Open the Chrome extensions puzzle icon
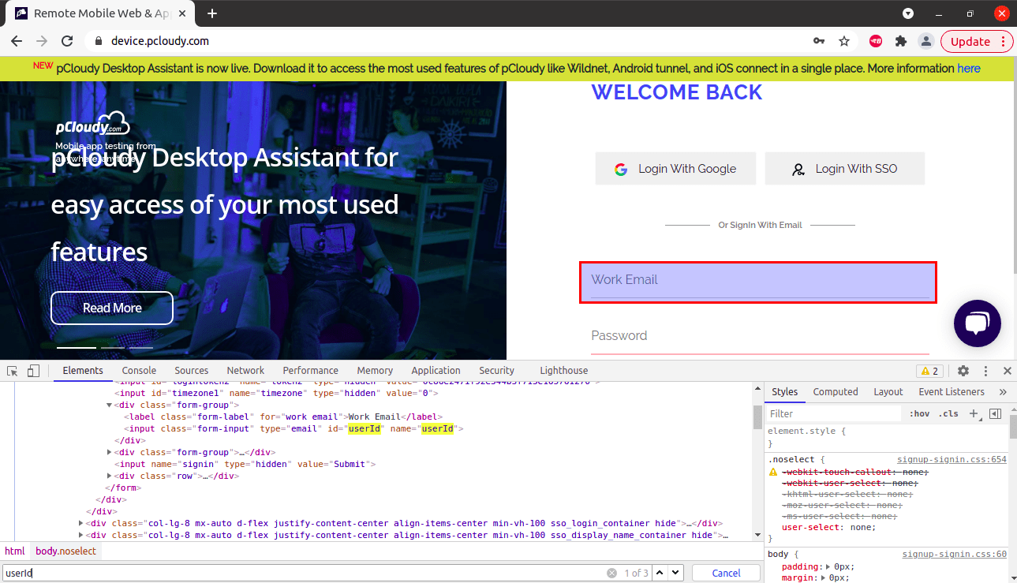The width and height of the screenshot is (1017, 583). pyautogui.click(x=900, y=41)
